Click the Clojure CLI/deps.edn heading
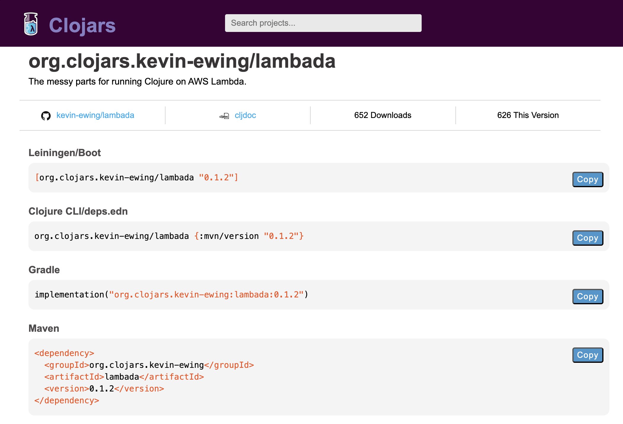This screenshot has height=424, width=623. coord(78,211)
